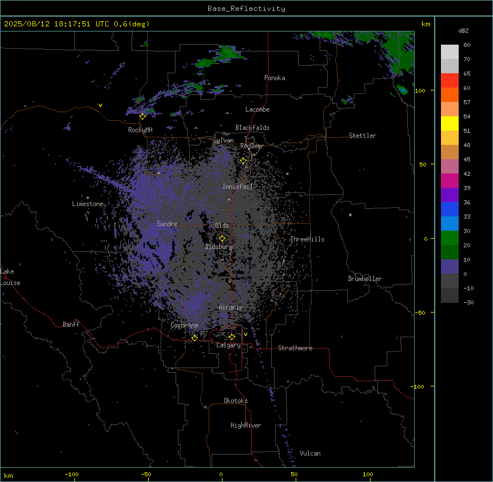This screenshot has width=493, height=482.
Task: Click the white plus marker north of Drumheller
Action: (x=350, y=215)
